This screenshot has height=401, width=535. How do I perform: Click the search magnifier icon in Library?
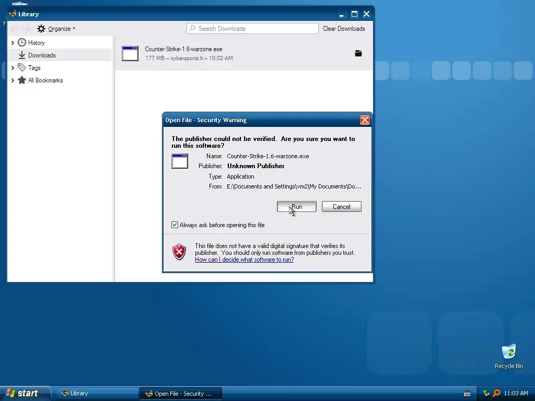click(x=193, y=28)
